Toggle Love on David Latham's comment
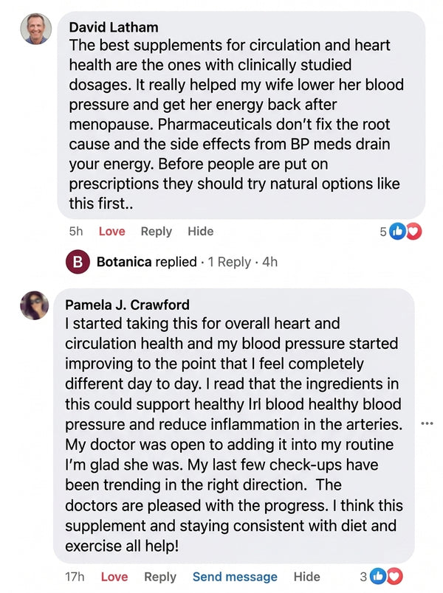Screen dimensions: 443x593 click(x=111, y=231)
